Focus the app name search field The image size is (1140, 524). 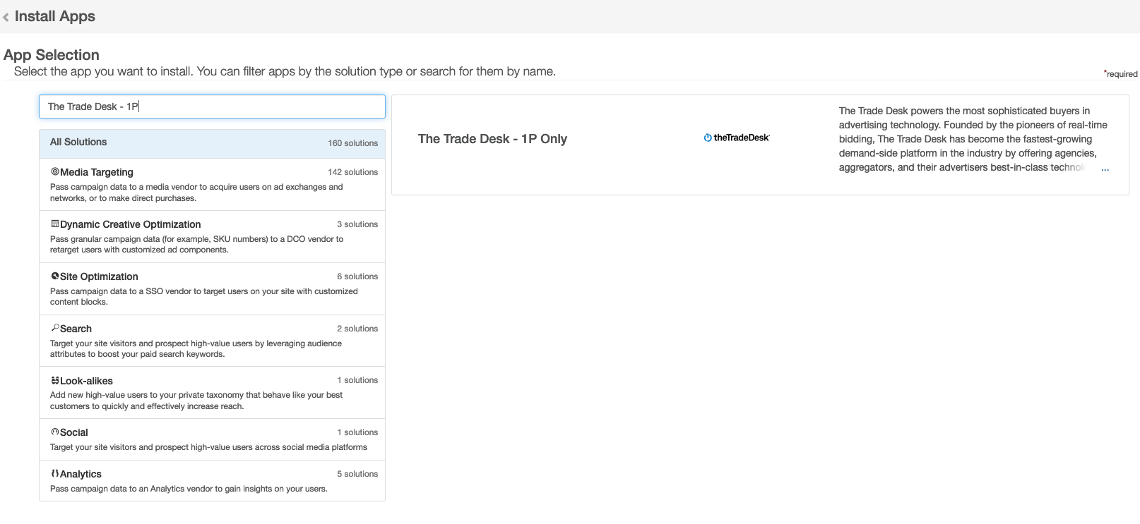[x=212, y=106]
